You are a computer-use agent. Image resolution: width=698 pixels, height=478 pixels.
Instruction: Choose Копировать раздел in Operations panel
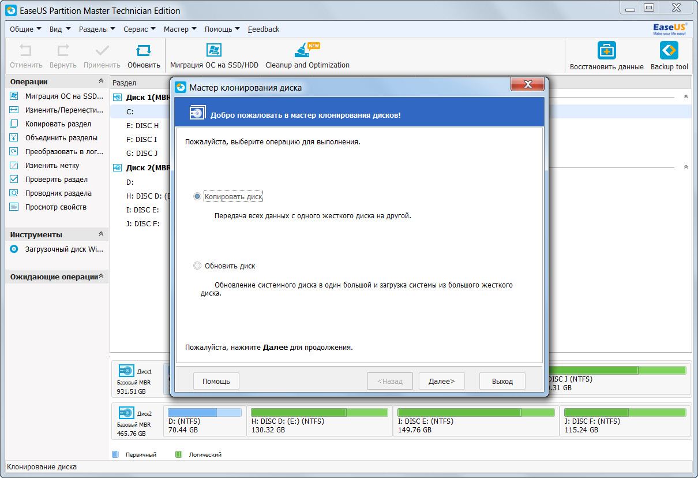[51, 124]
